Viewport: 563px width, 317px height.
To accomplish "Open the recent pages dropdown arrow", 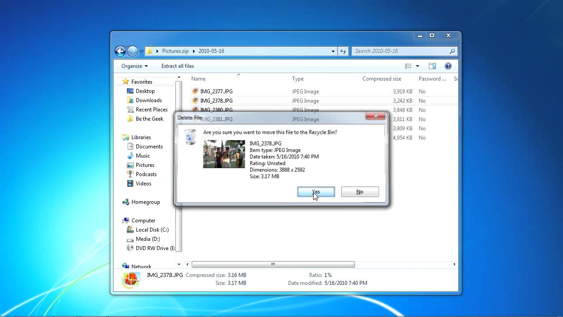I will pyautogui.click(x=141, y=52).
